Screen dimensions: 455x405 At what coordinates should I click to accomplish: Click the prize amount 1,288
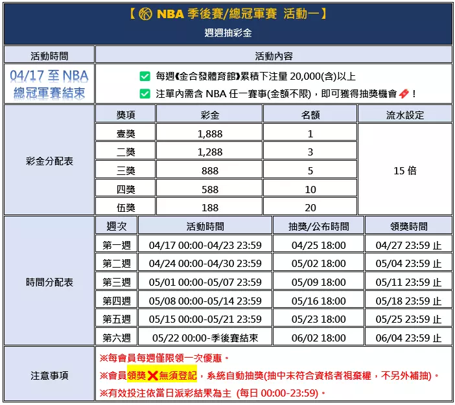[209, 152]
